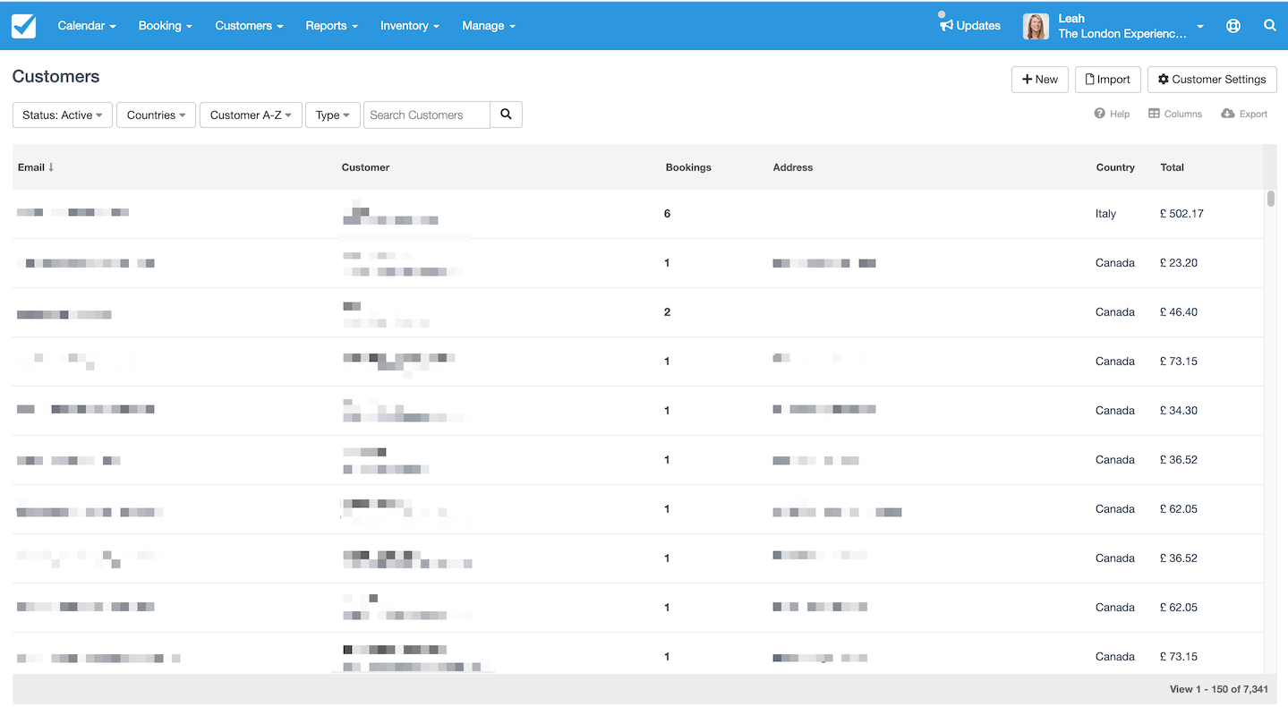Click The London Experience account name
This screenshot has width=1288, height=707.
1122,33
